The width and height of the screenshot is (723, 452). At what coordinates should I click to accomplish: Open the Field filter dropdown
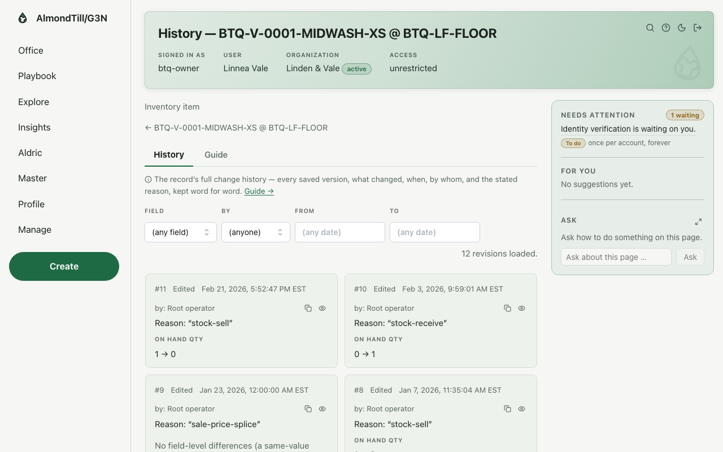point(181,232)
